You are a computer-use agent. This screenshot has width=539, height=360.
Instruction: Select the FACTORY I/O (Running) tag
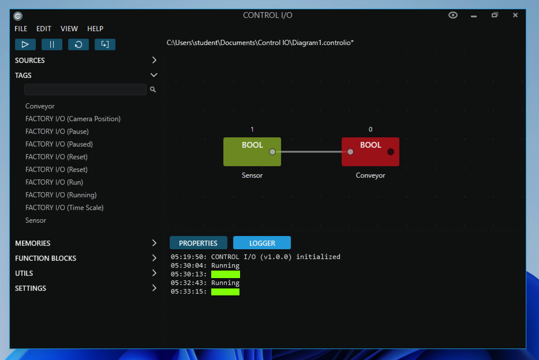pyautogui.click(x=61, y=195)
